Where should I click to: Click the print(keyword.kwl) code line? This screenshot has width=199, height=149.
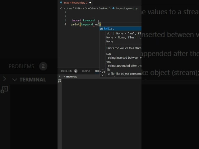(x=86, y=25)
